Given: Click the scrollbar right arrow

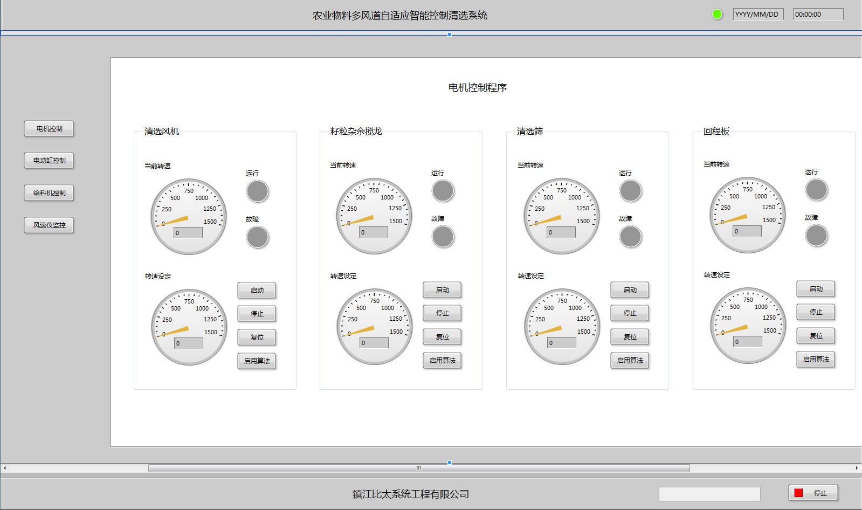Looking at the screenshot, I should pos(857,468).
